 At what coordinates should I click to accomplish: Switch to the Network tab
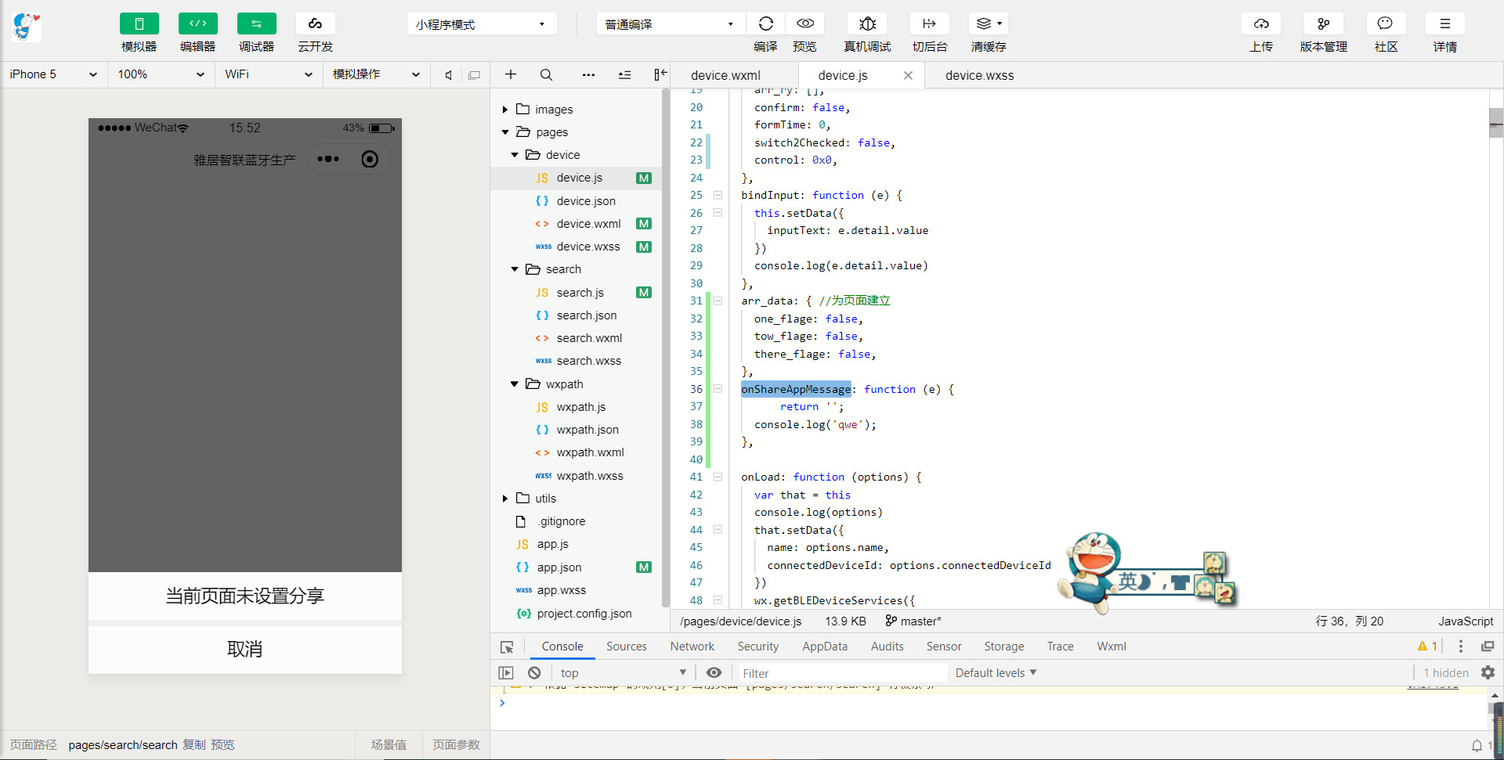(692, 647)
